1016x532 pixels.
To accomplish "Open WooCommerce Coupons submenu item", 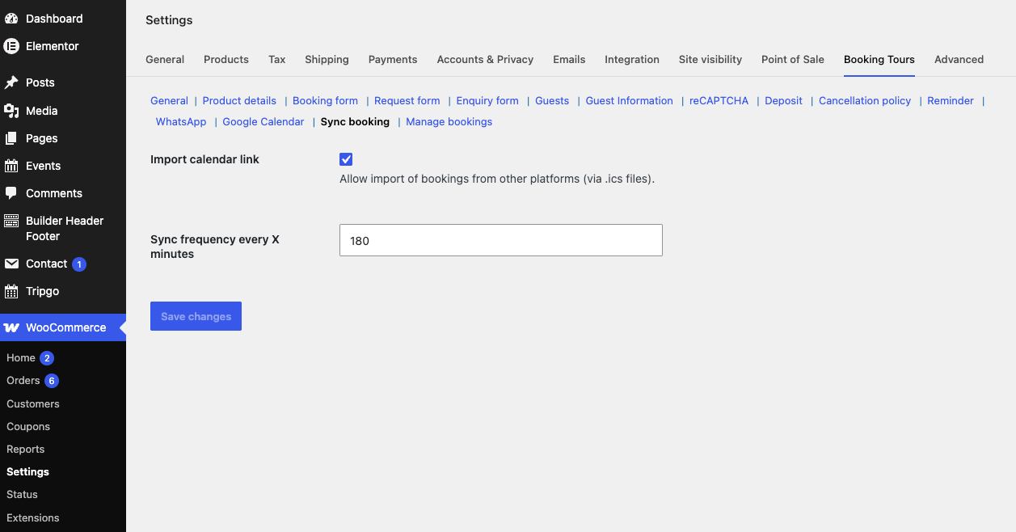I will [x=28, y=426].
